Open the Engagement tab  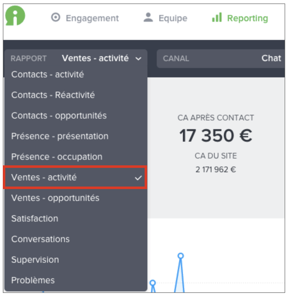point(92,18)
